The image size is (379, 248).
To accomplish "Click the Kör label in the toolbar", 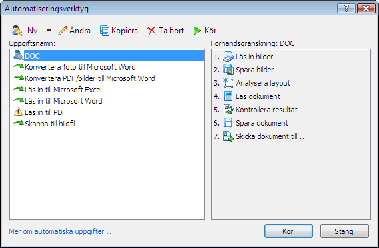I will 210,31.
